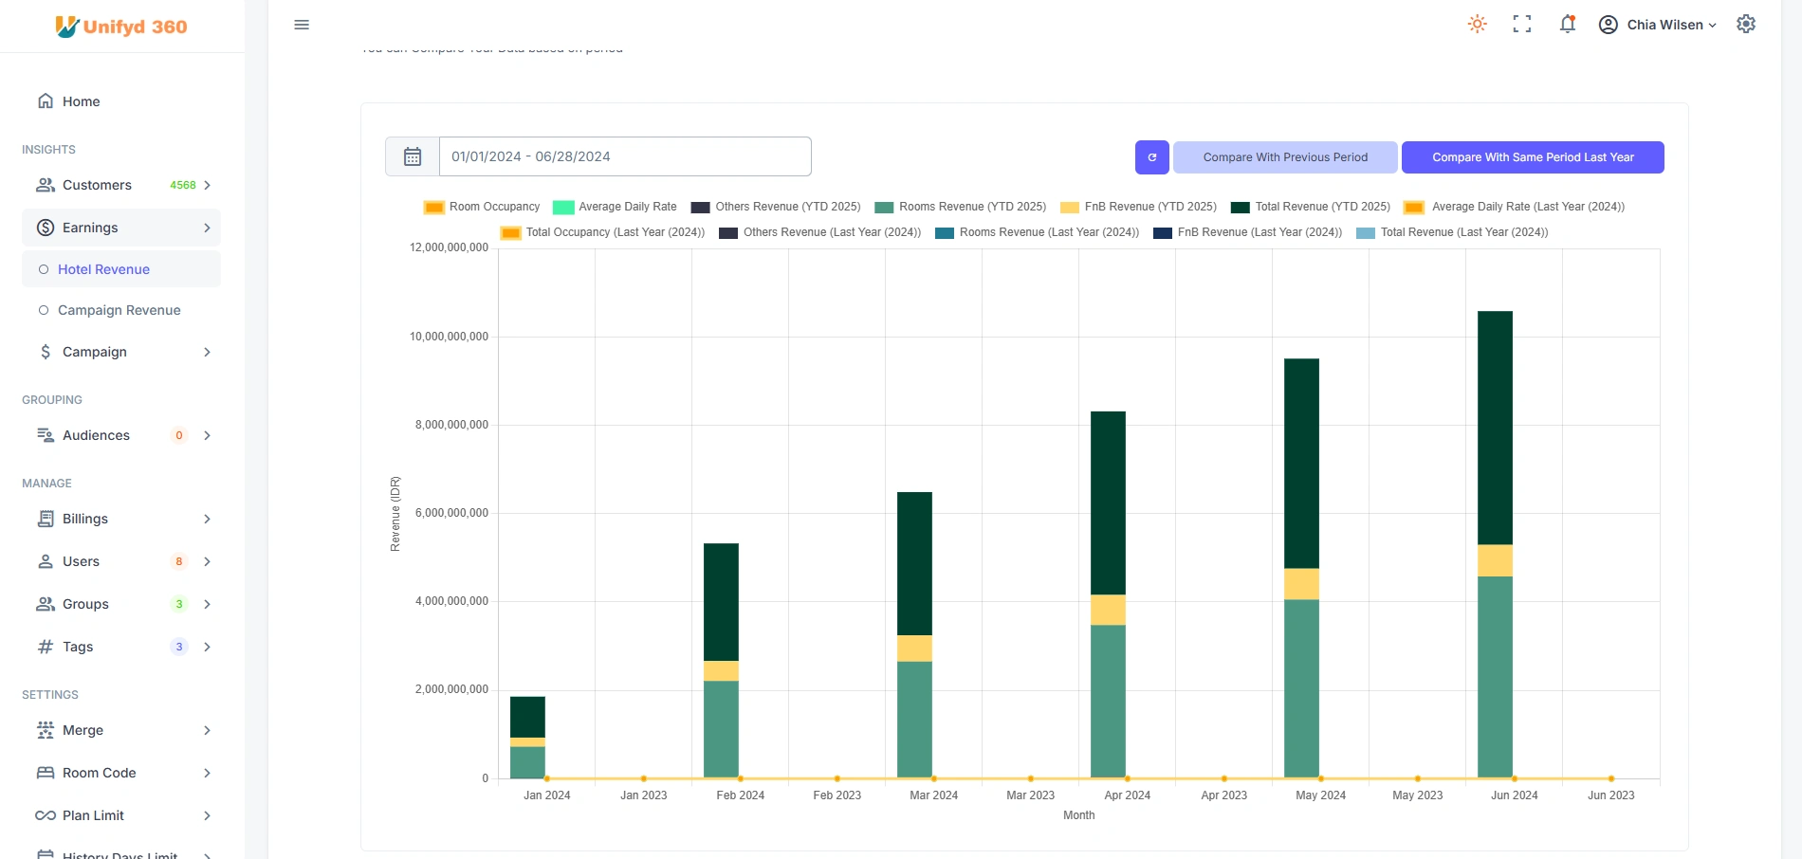Expand the Users submenu chevron
The width and height of the screenshot is (1802, 859).
point(207,561)
